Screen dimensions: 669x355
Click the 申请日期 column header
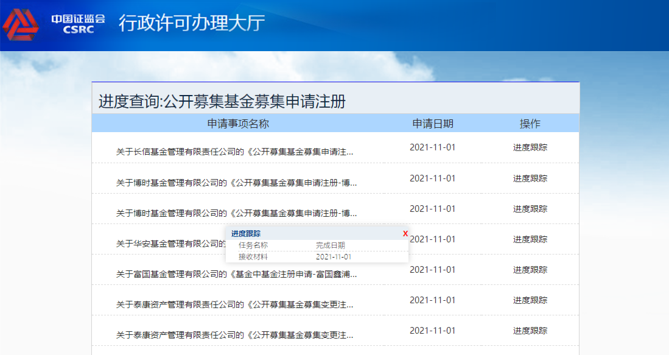(433, 124)
